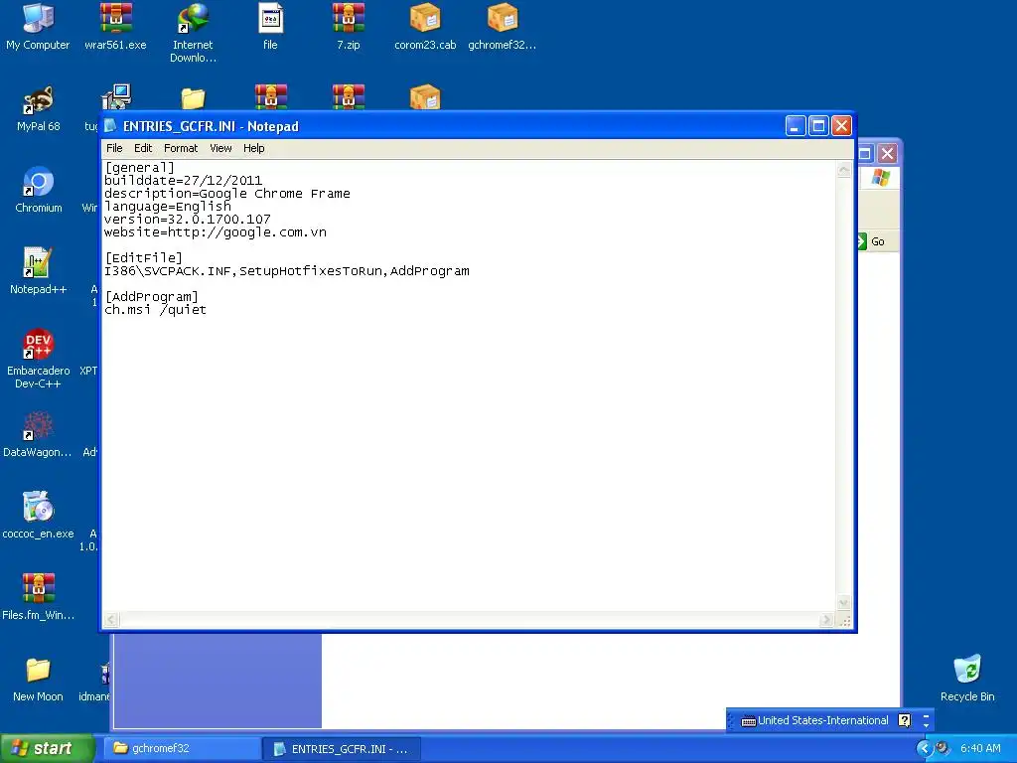Maximize the background Explorer window
Image resolution: width=1017 pixels, height=763 pixels.
click(x=865, y=154)
